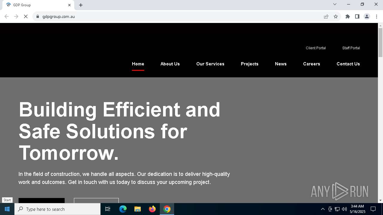Click the hero headline text
Screen dimensions: 383x215
tap(119, 131)
